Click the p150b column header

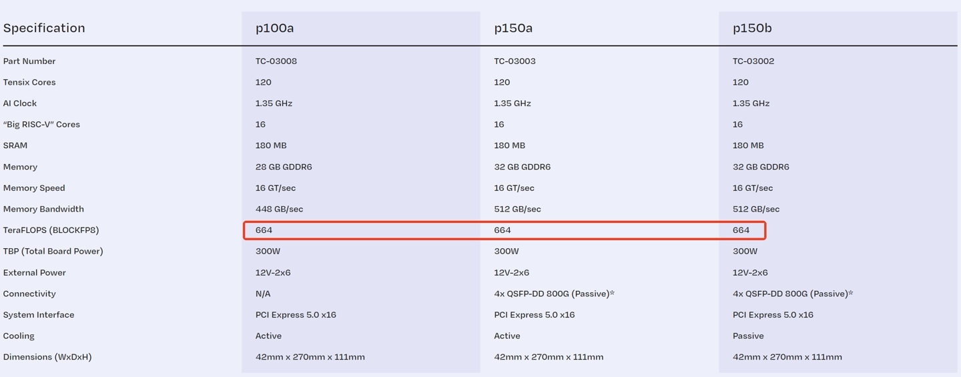click(x=752, y=28)
